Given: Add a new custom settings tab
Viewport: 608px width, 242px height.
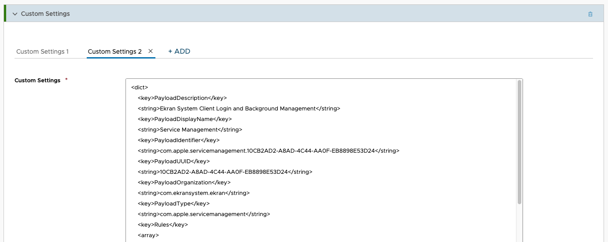Looking at the screenshot, I should pos(179,51).
